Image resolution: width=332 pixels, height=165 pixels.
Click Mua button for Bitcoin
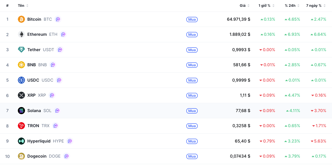(192, 20)
